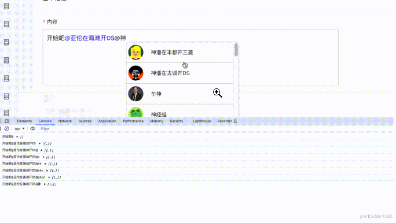Image resolution: width=396 pixels, height=223 pixels.
Task: Open the Application tab
Action: 107,121
